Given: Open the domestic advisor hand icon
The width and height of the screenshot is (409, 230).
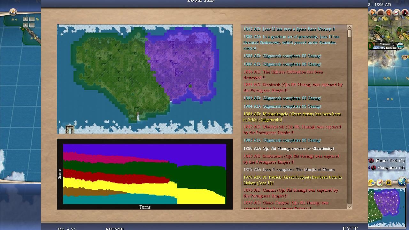Looking at the screenshot, I should 373,13.
